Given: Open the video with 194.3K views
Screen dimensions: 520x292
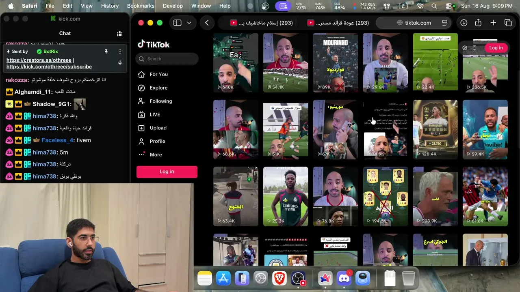Looking at the screenshot, I should coord(386,197).
